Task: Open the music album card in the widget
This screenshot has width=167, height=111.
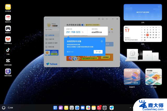Action: (132, 55)
